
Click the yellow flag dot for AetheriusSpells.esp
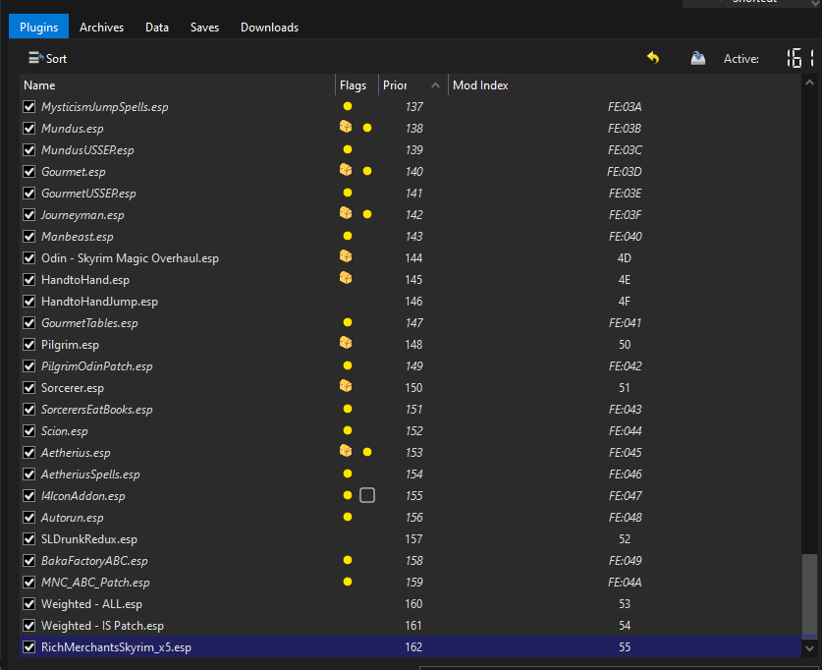(x=347, y=474)
